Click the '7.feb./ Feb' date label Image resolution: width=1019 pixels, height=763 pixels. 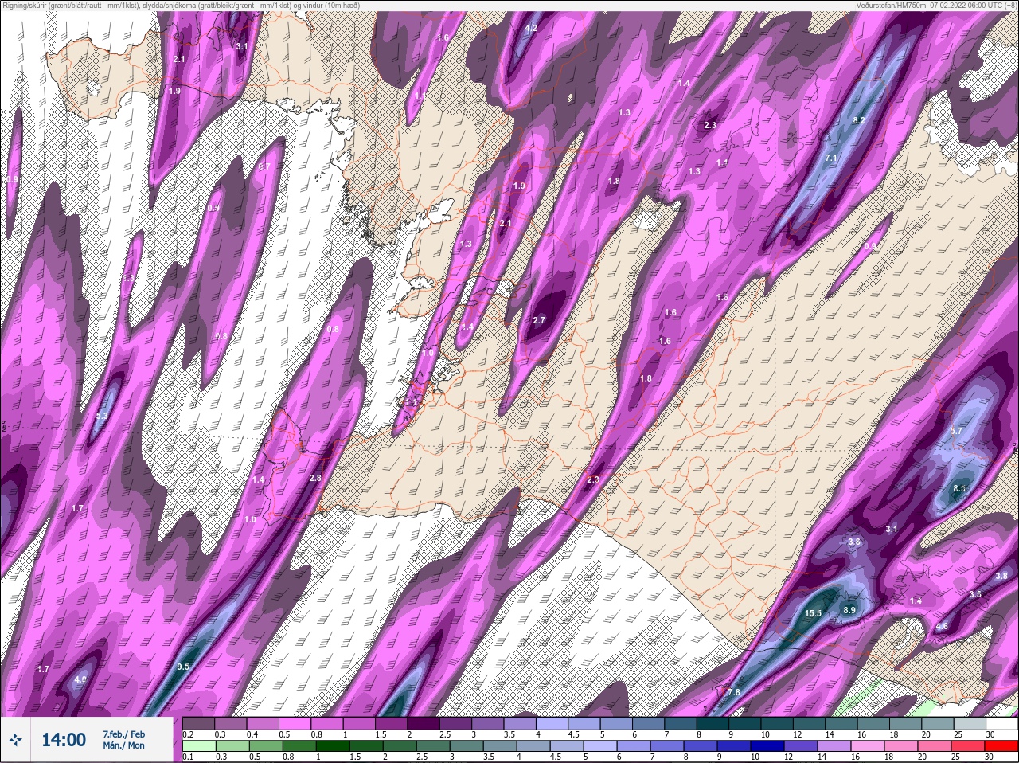tap(123, 734)
